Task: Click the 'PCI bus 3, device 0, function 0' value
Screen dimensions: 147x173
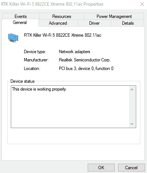Action: tap(86, 69)
